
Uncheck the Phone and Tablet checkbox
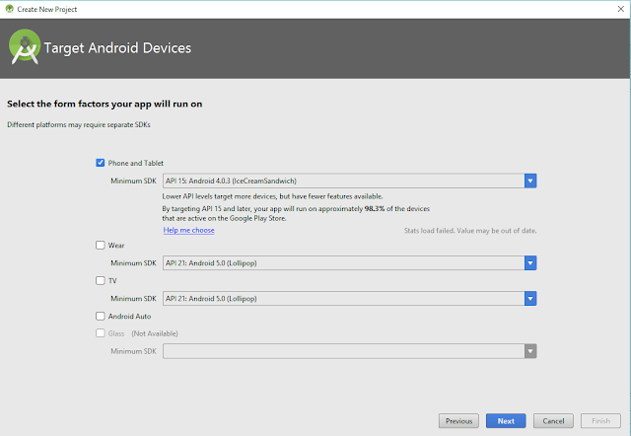(x=101, y=163)
